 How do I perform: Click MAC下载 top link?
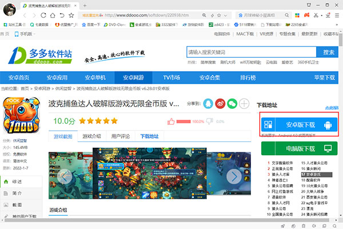pos(245,34)
